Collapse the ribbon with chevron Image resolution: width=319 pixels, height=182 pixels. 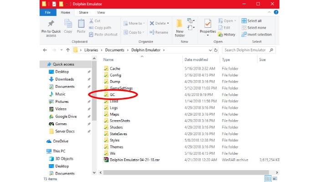(x=269, y=12)
